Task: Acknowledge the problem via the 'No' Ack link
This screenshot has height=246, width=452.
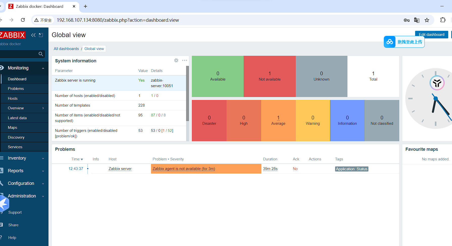Action: coord(295,169)
